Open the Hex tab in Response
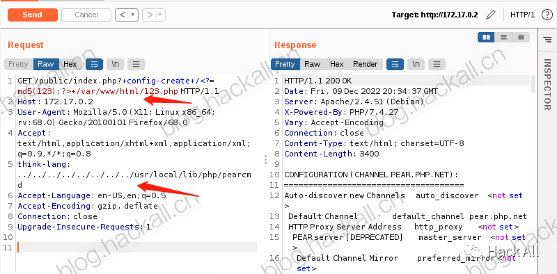 click(x=336, y=64)
